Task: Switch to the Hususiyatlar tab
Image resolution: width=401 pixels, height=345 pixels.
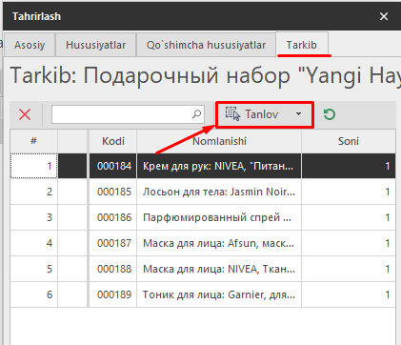Action: pyautogui.click(x=95, y=45)
